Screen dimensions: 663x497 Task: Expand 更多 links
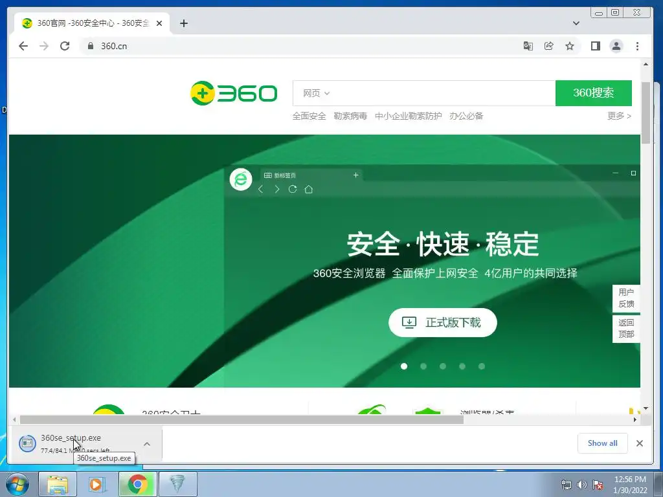tap(619, 116)
